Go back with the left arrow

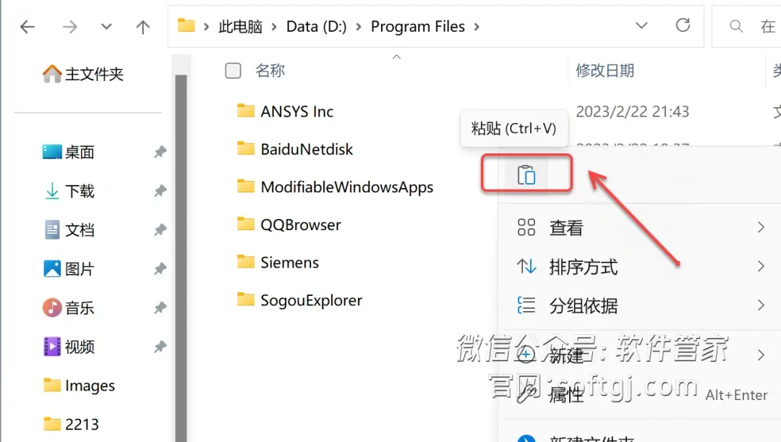[27, 27]
